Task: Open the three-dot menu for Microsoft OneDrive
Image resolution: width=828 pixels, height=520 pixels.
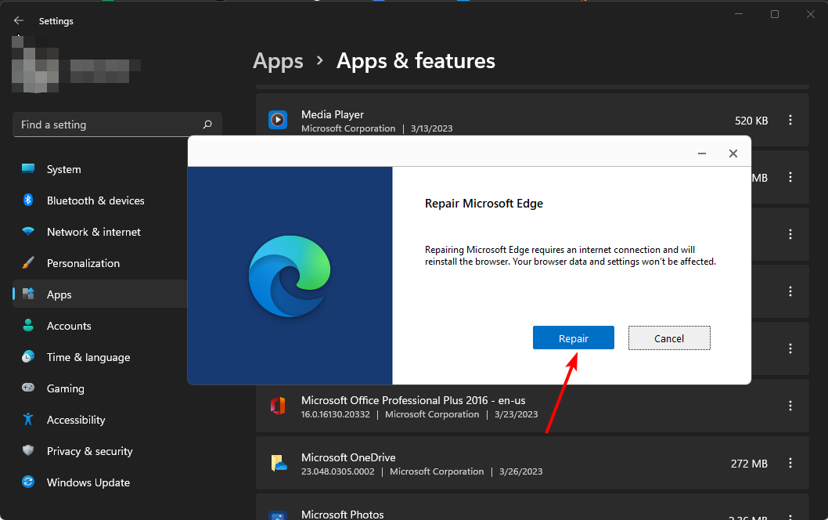Action: coord(790,464)
